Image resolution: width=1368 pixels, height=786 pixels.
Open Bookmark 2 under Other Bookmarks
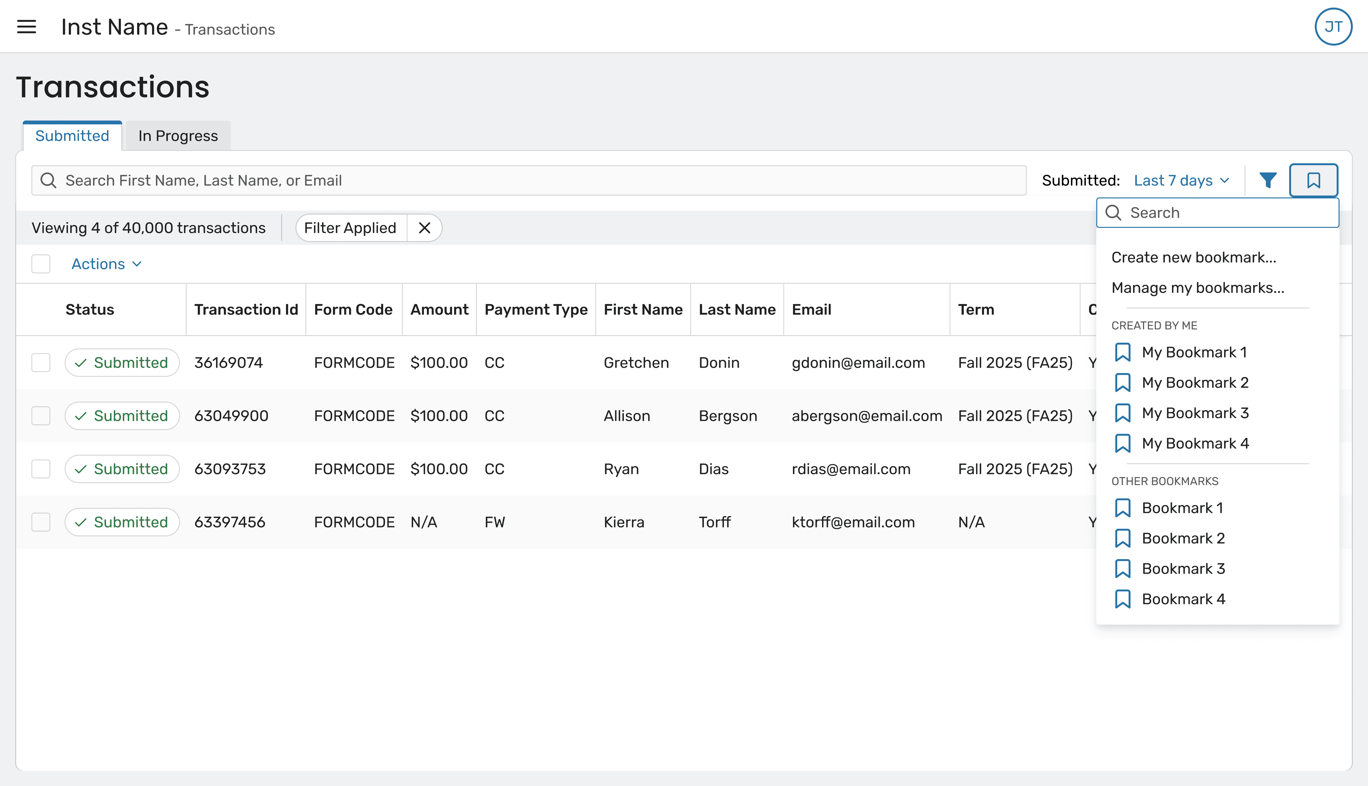(x=1183, y=538)
